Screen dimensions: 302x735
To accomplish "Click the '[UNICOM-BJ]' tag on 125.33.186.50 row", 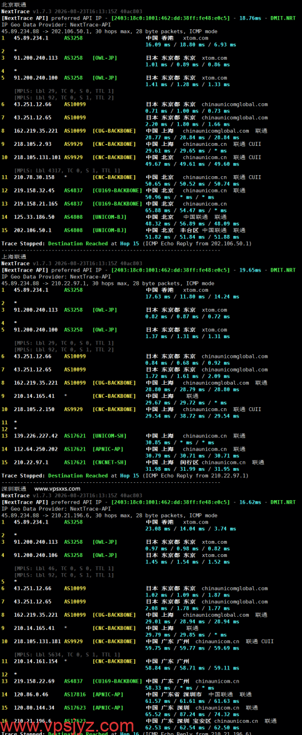I will [x=109, y=217].
